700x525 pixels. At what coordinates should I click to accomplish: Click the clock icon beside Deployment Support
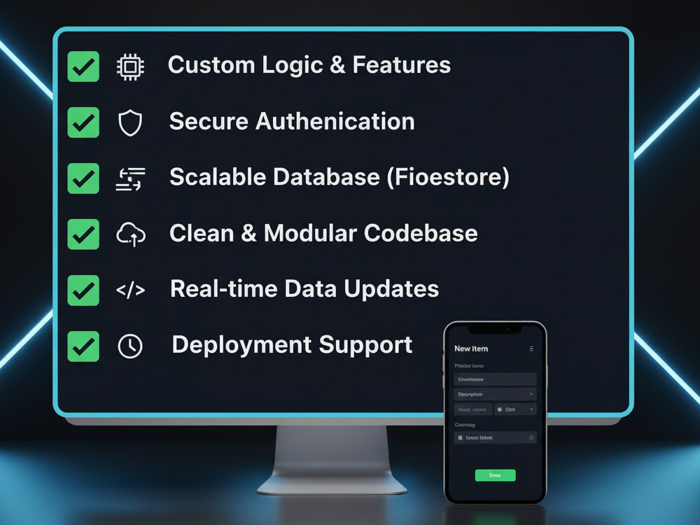pos(130,346)
